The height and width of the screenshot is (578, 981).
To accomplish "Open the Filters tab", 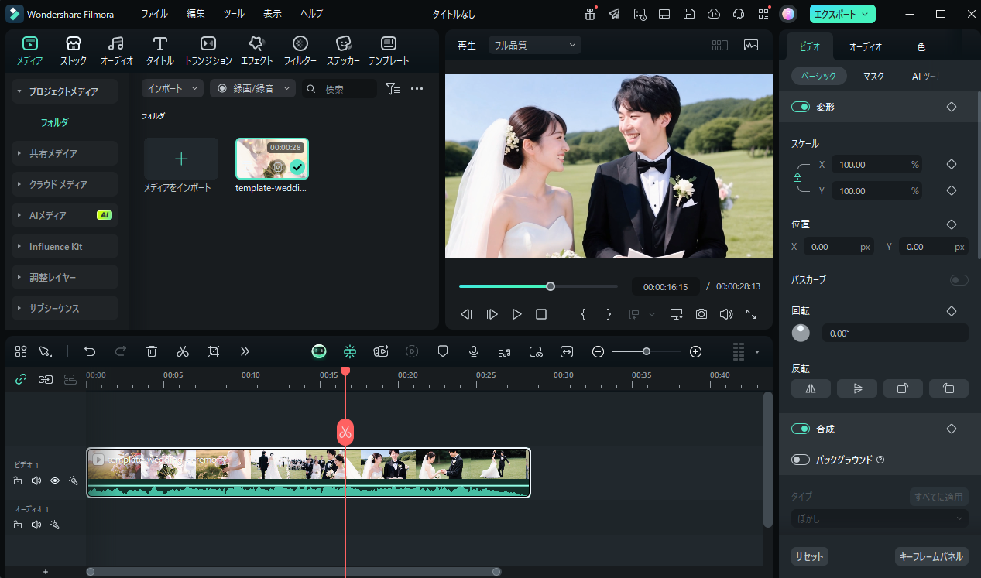I will pos(300,50).
